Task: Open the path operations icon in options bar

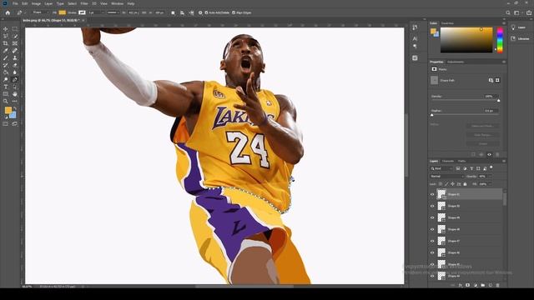Action: (x=173, y=12)
